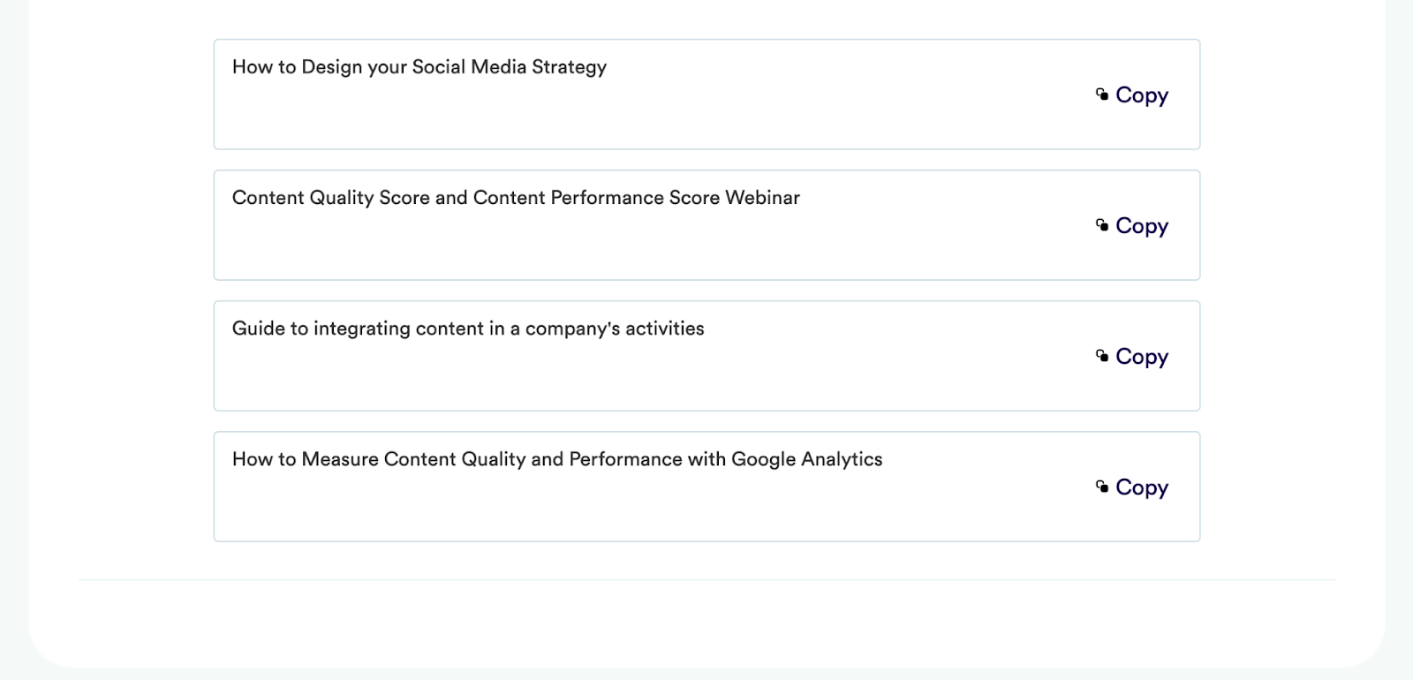The image size is (1413, 680).
Task: Click the copy icon beside 'How to Design your Social Media Strategy'
Action: [1101, 95]
